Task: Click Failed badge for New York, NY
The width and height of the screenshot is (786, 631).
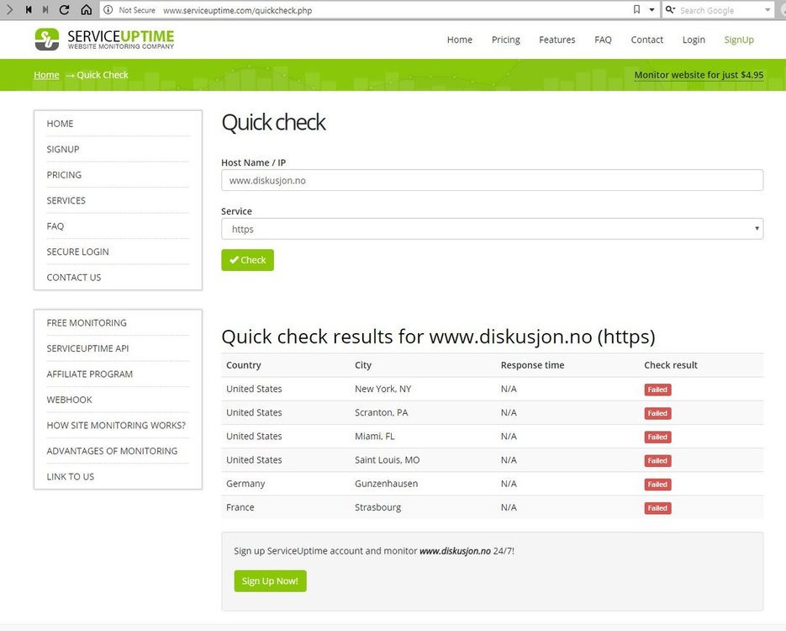Action: click(657, 390)
